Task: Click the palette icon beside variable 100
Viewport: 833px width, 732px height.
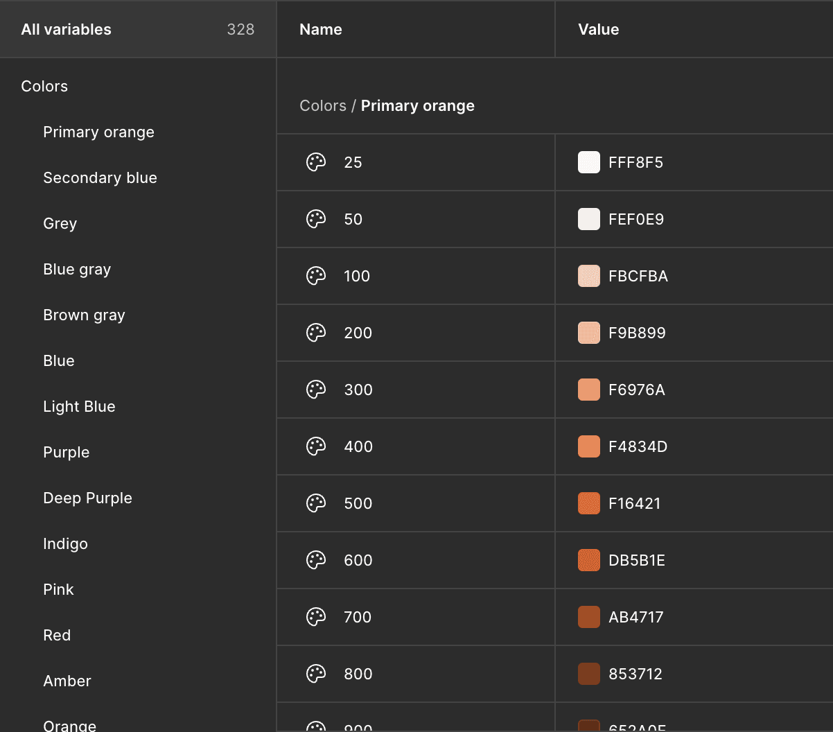Action: (316, 276)
